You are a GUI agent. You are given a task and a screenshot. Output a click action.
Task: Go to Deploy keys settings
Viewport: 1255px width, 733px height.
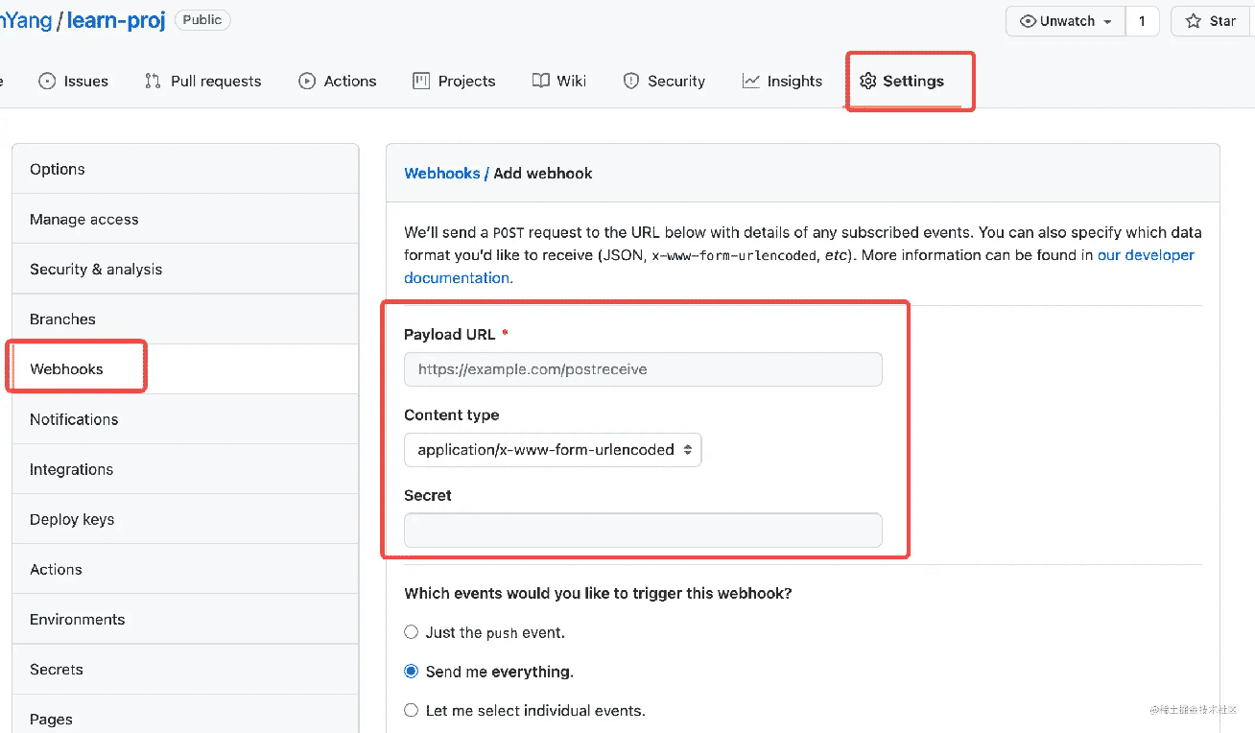[72, 519]
